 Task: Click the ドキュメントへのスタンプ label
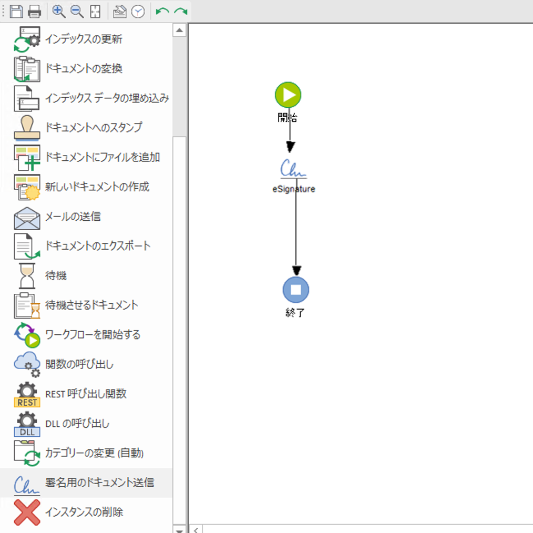(x=94, y=128)
